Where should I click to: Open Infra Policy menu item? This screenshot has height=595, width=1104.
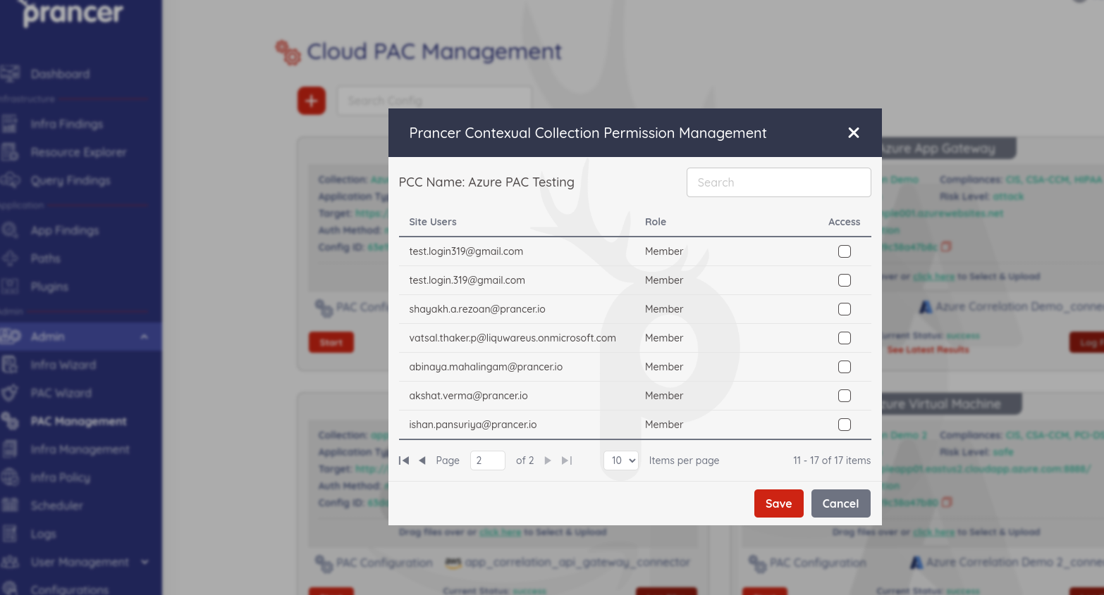coord(61,477)
